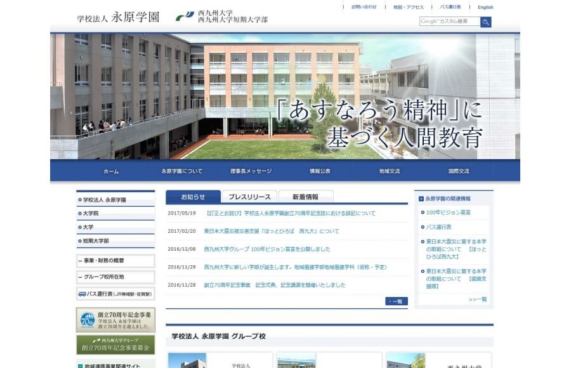Open 100年ビジョン宣言 in the related info box
Viewport: 571px width, 368px height.
pos(449,213)
